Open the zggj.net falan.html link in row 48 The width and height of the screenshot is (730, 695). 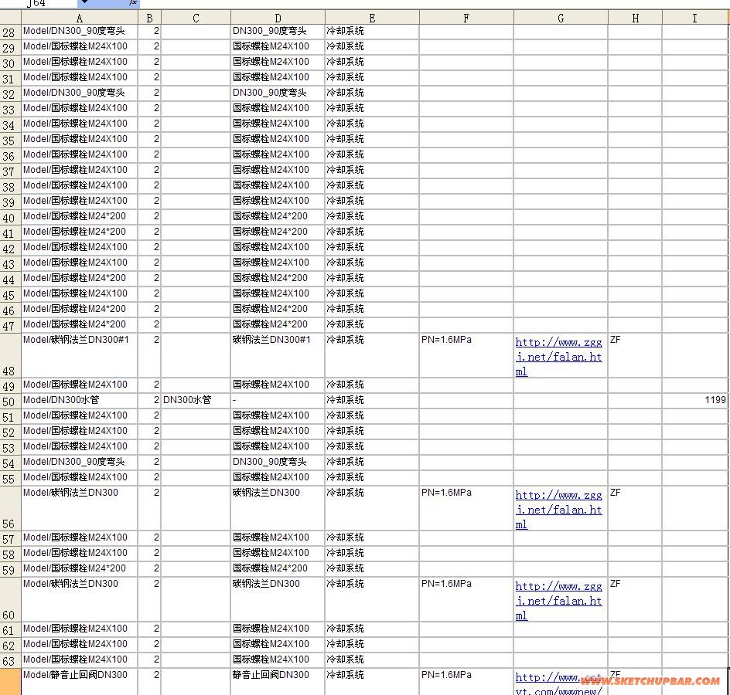(558, 357)
